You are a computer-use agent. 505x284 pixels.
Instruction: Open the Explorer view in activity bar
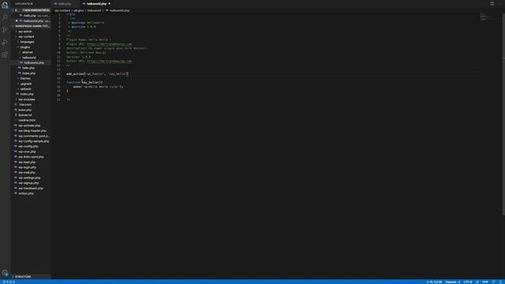[5, 5]
